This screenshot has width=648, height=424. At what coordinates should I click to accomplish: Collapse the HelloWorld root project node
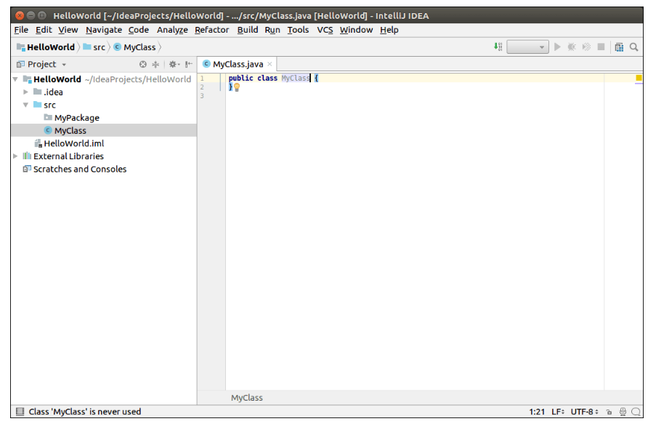(15, 79)
